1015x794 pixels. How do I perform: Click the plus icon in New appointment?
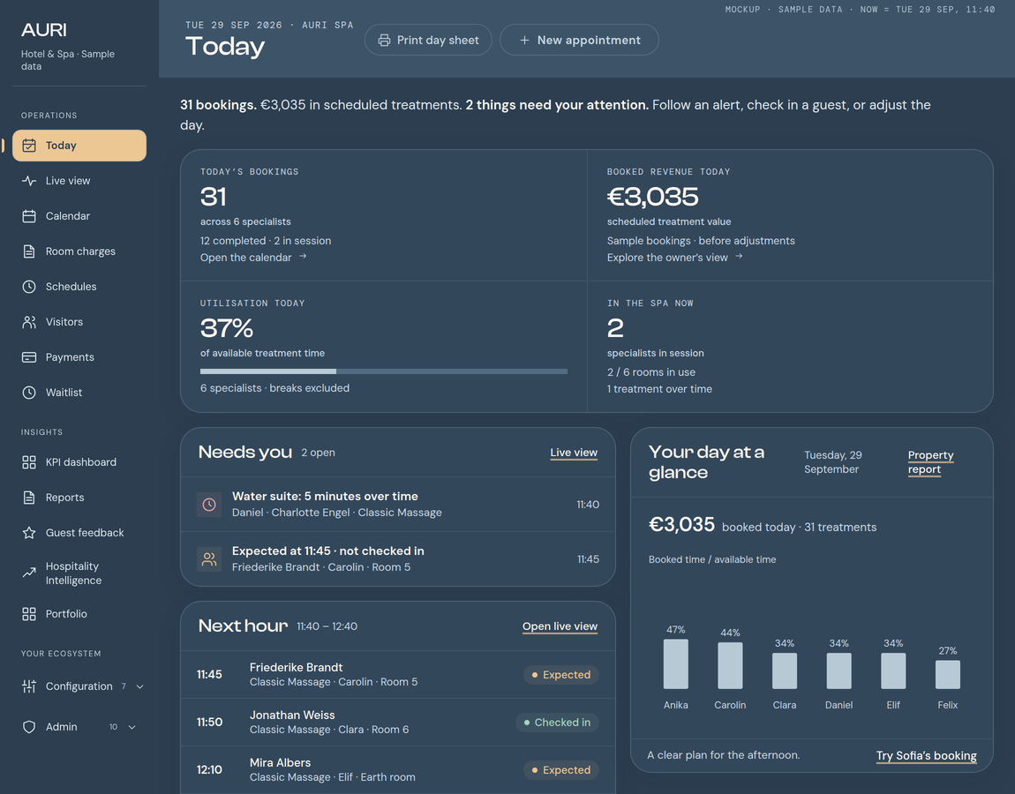524,40
